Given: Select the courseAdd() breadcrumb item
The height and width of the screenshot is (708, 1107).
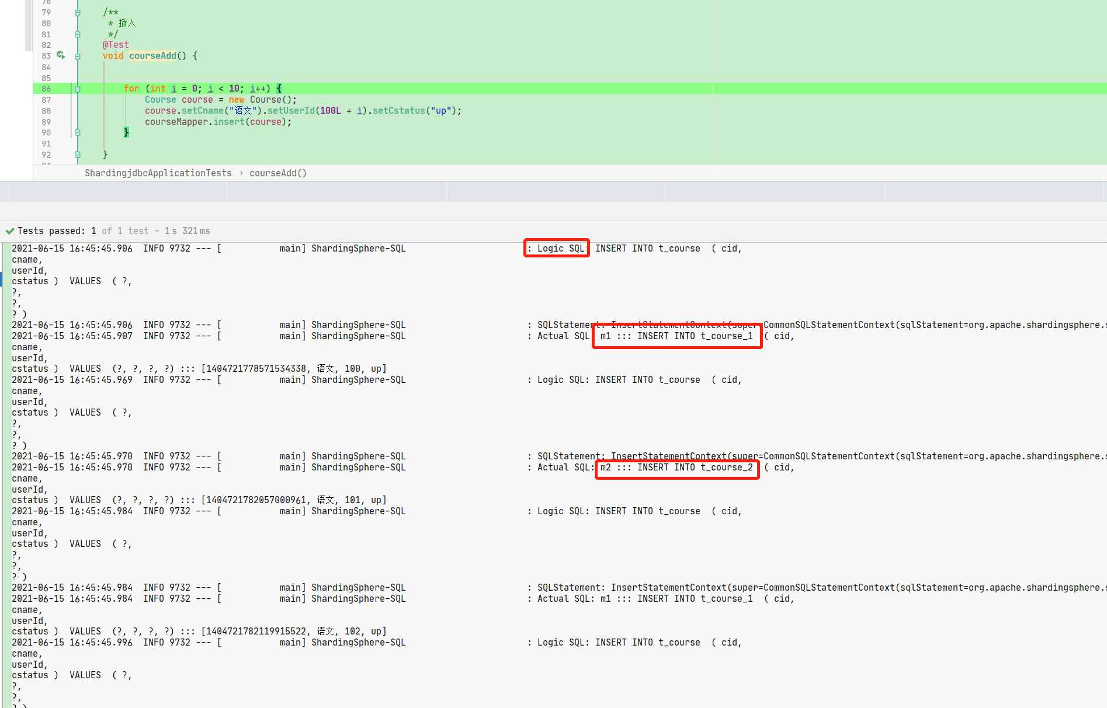Looking at the screenshot, I should pos(278,173).
